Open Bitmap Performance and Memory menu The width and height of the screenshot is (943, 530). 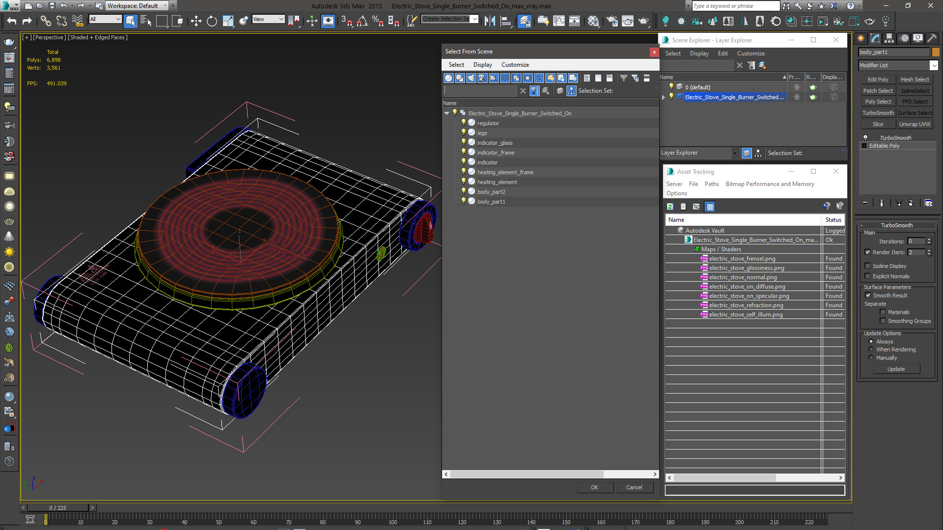click(770, 184)
